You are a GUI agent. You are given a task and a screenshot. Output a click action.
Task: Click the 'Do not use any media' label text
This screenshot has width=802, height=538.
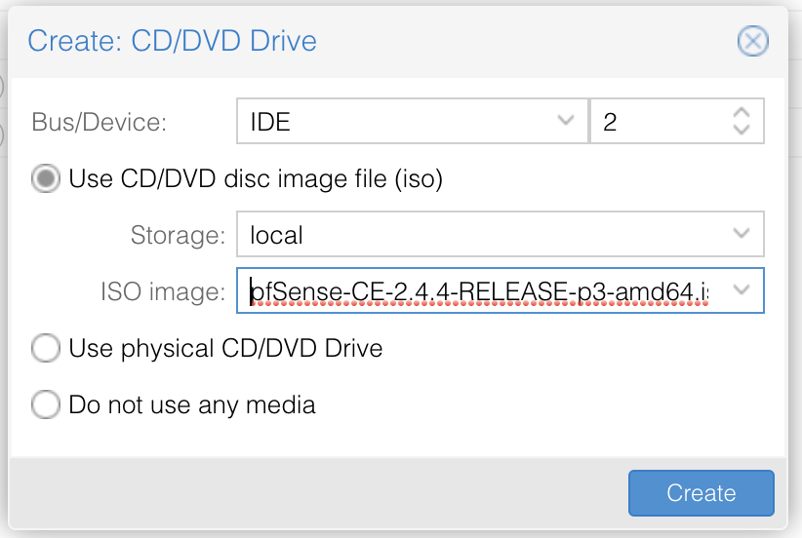coord(192,403)
